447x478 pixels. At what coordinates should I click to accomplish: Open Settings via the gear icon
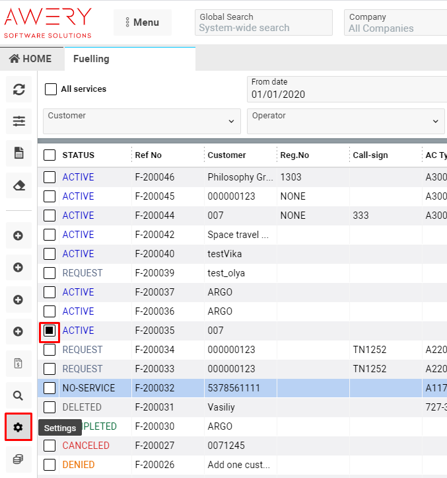pyautogui.click(x=18, y=428)
